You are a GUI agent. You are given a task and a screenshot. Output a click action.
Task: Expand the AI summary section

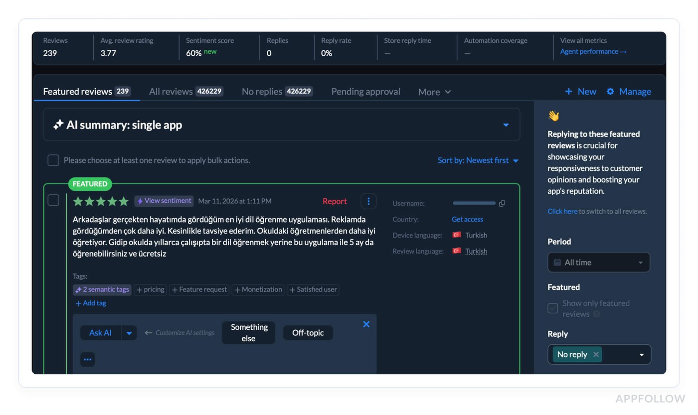(506, 125)
